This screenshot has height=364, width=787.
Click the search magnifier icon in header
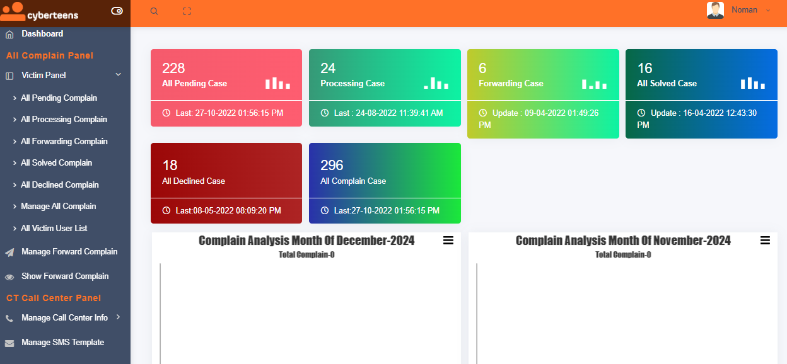pyautogui.click(x=154, y=11)
